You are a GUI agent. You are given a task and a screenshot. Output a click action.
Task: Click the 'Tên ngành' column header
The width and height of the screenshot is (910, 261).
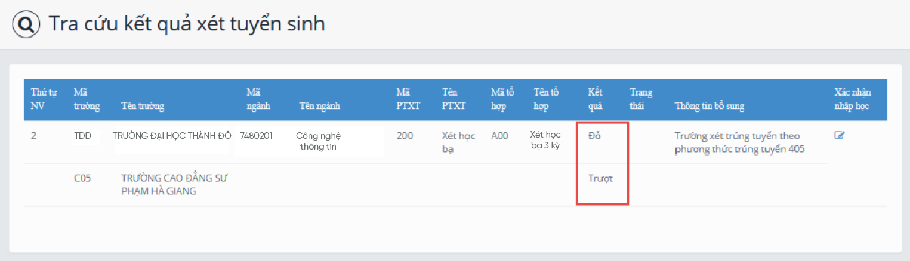[319, 106]
